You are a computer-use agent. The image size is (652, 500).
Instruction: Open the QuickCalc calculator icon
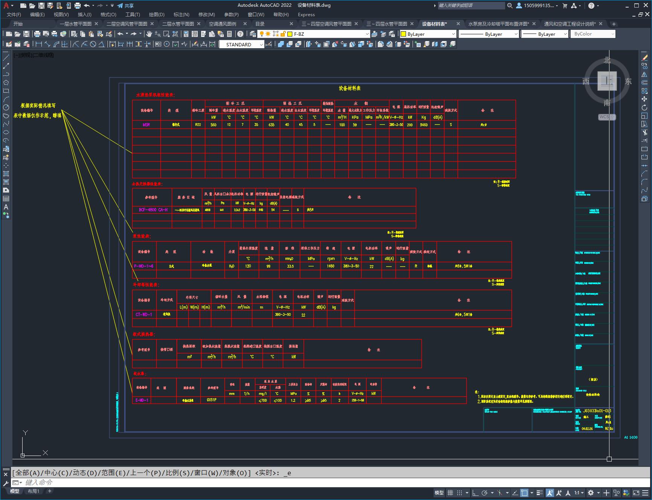[x=230, y=34]
